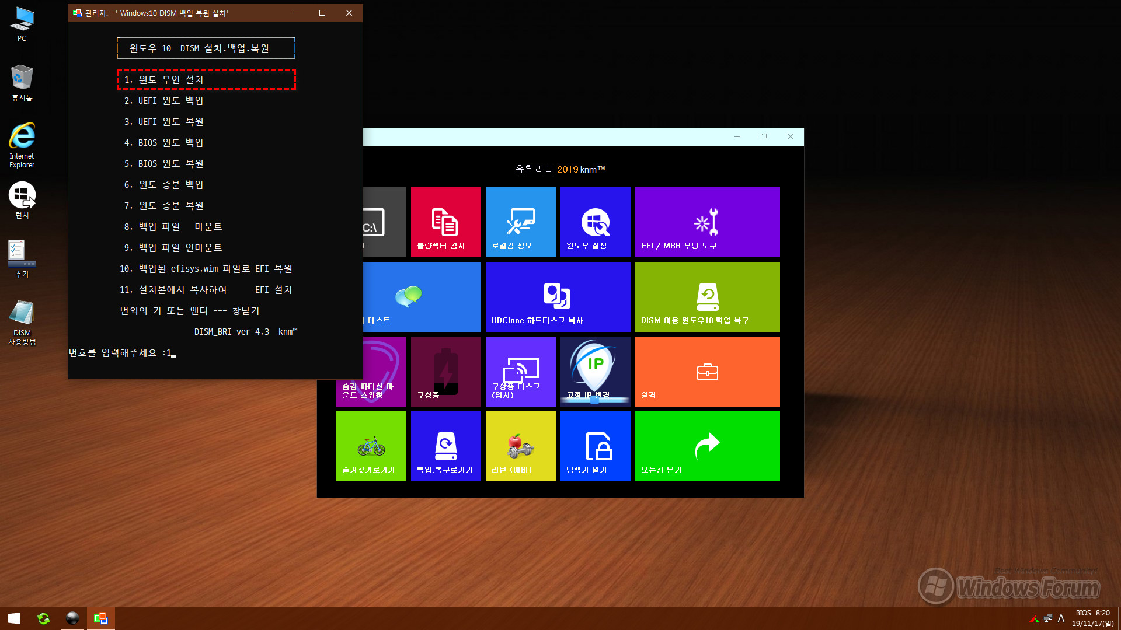Open the console system menu icon in title bar
This screenshot has height=630, width=1121.
[77, 13]
